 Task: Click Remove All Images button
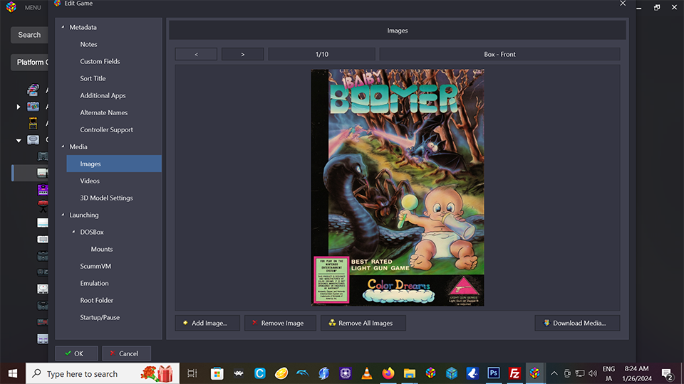coord(363,323)
